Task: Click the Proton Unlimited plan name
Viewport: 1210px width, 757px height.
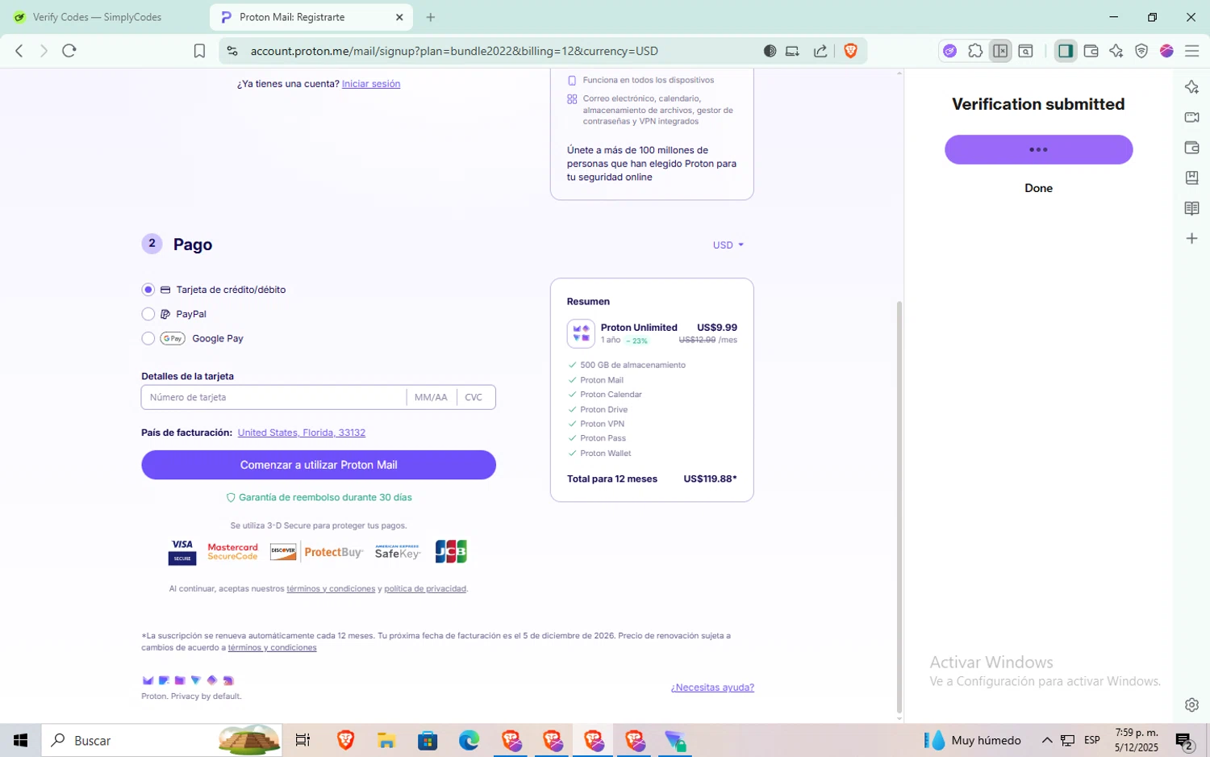Action: 639,328
